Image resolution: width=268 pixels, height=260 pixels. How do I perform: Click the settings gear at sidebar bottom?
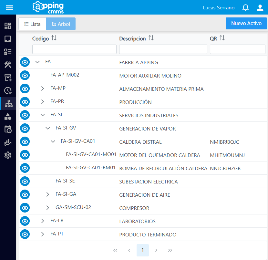(x=8, y=155)
